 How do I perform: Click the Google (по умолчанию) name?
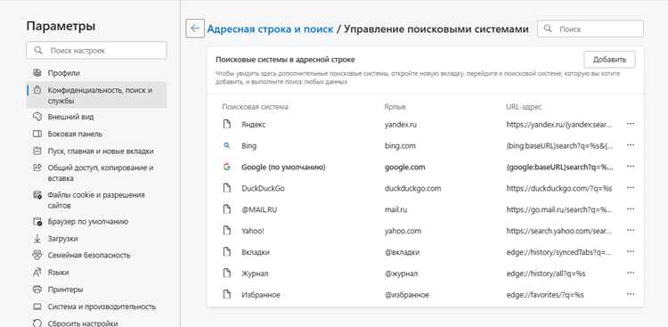[x=283, y=168]
